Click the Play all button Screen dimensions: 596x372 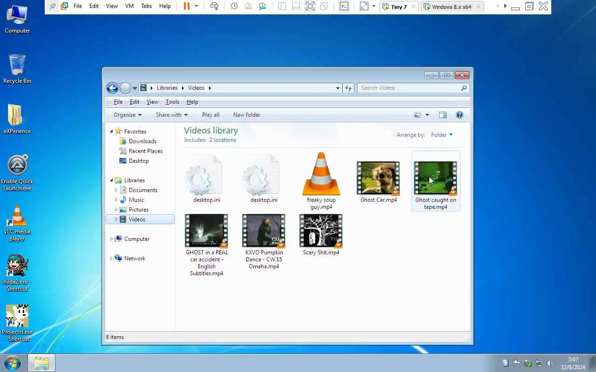point(210,115)
